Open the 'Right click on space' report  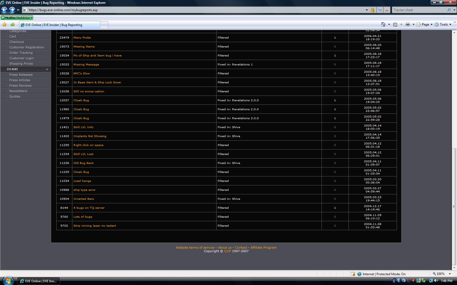click(88, 145)
